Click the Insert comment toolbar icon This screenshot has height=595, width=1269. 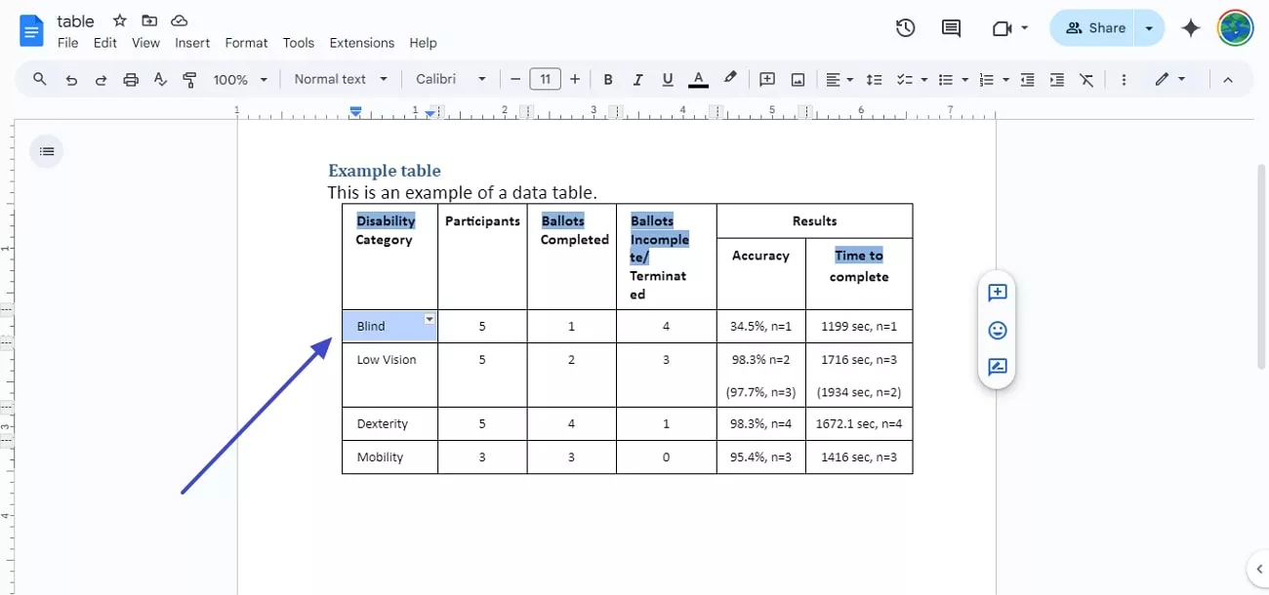pos(767,79)
